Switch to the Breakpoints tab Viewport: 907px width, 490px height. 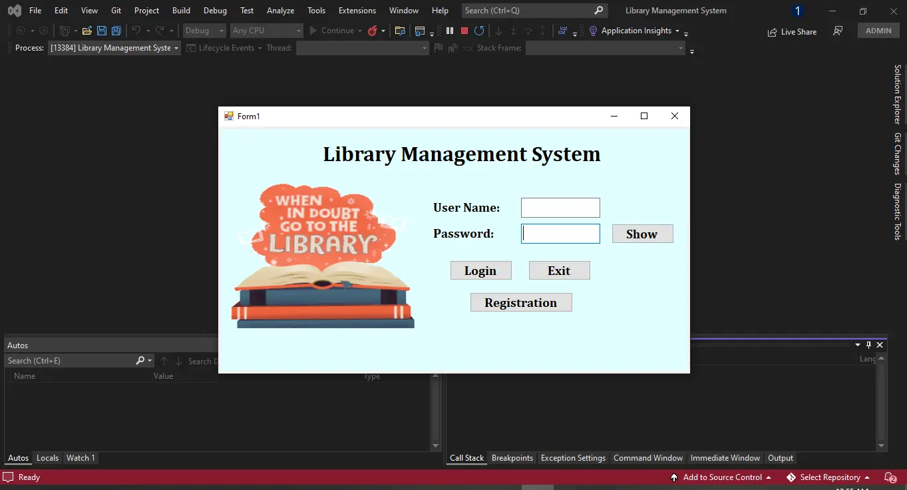tap(512, 458)
